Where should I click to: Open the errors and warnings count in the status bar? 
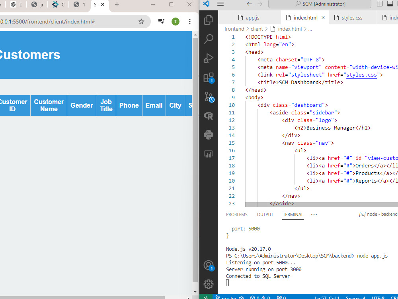pos(260,297)
